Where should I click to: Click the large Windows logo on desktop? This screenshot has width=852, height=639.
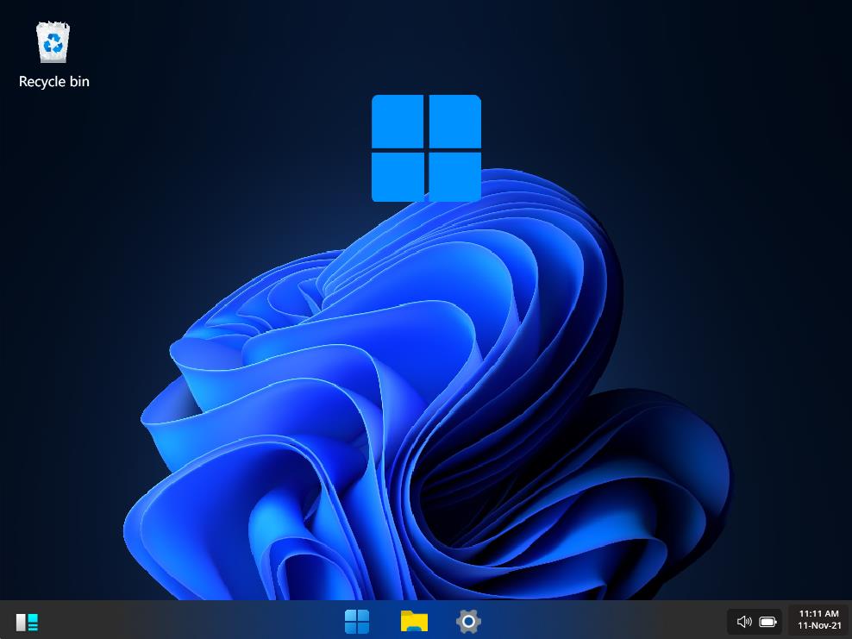pyautogui.click(x=426, y=148)
